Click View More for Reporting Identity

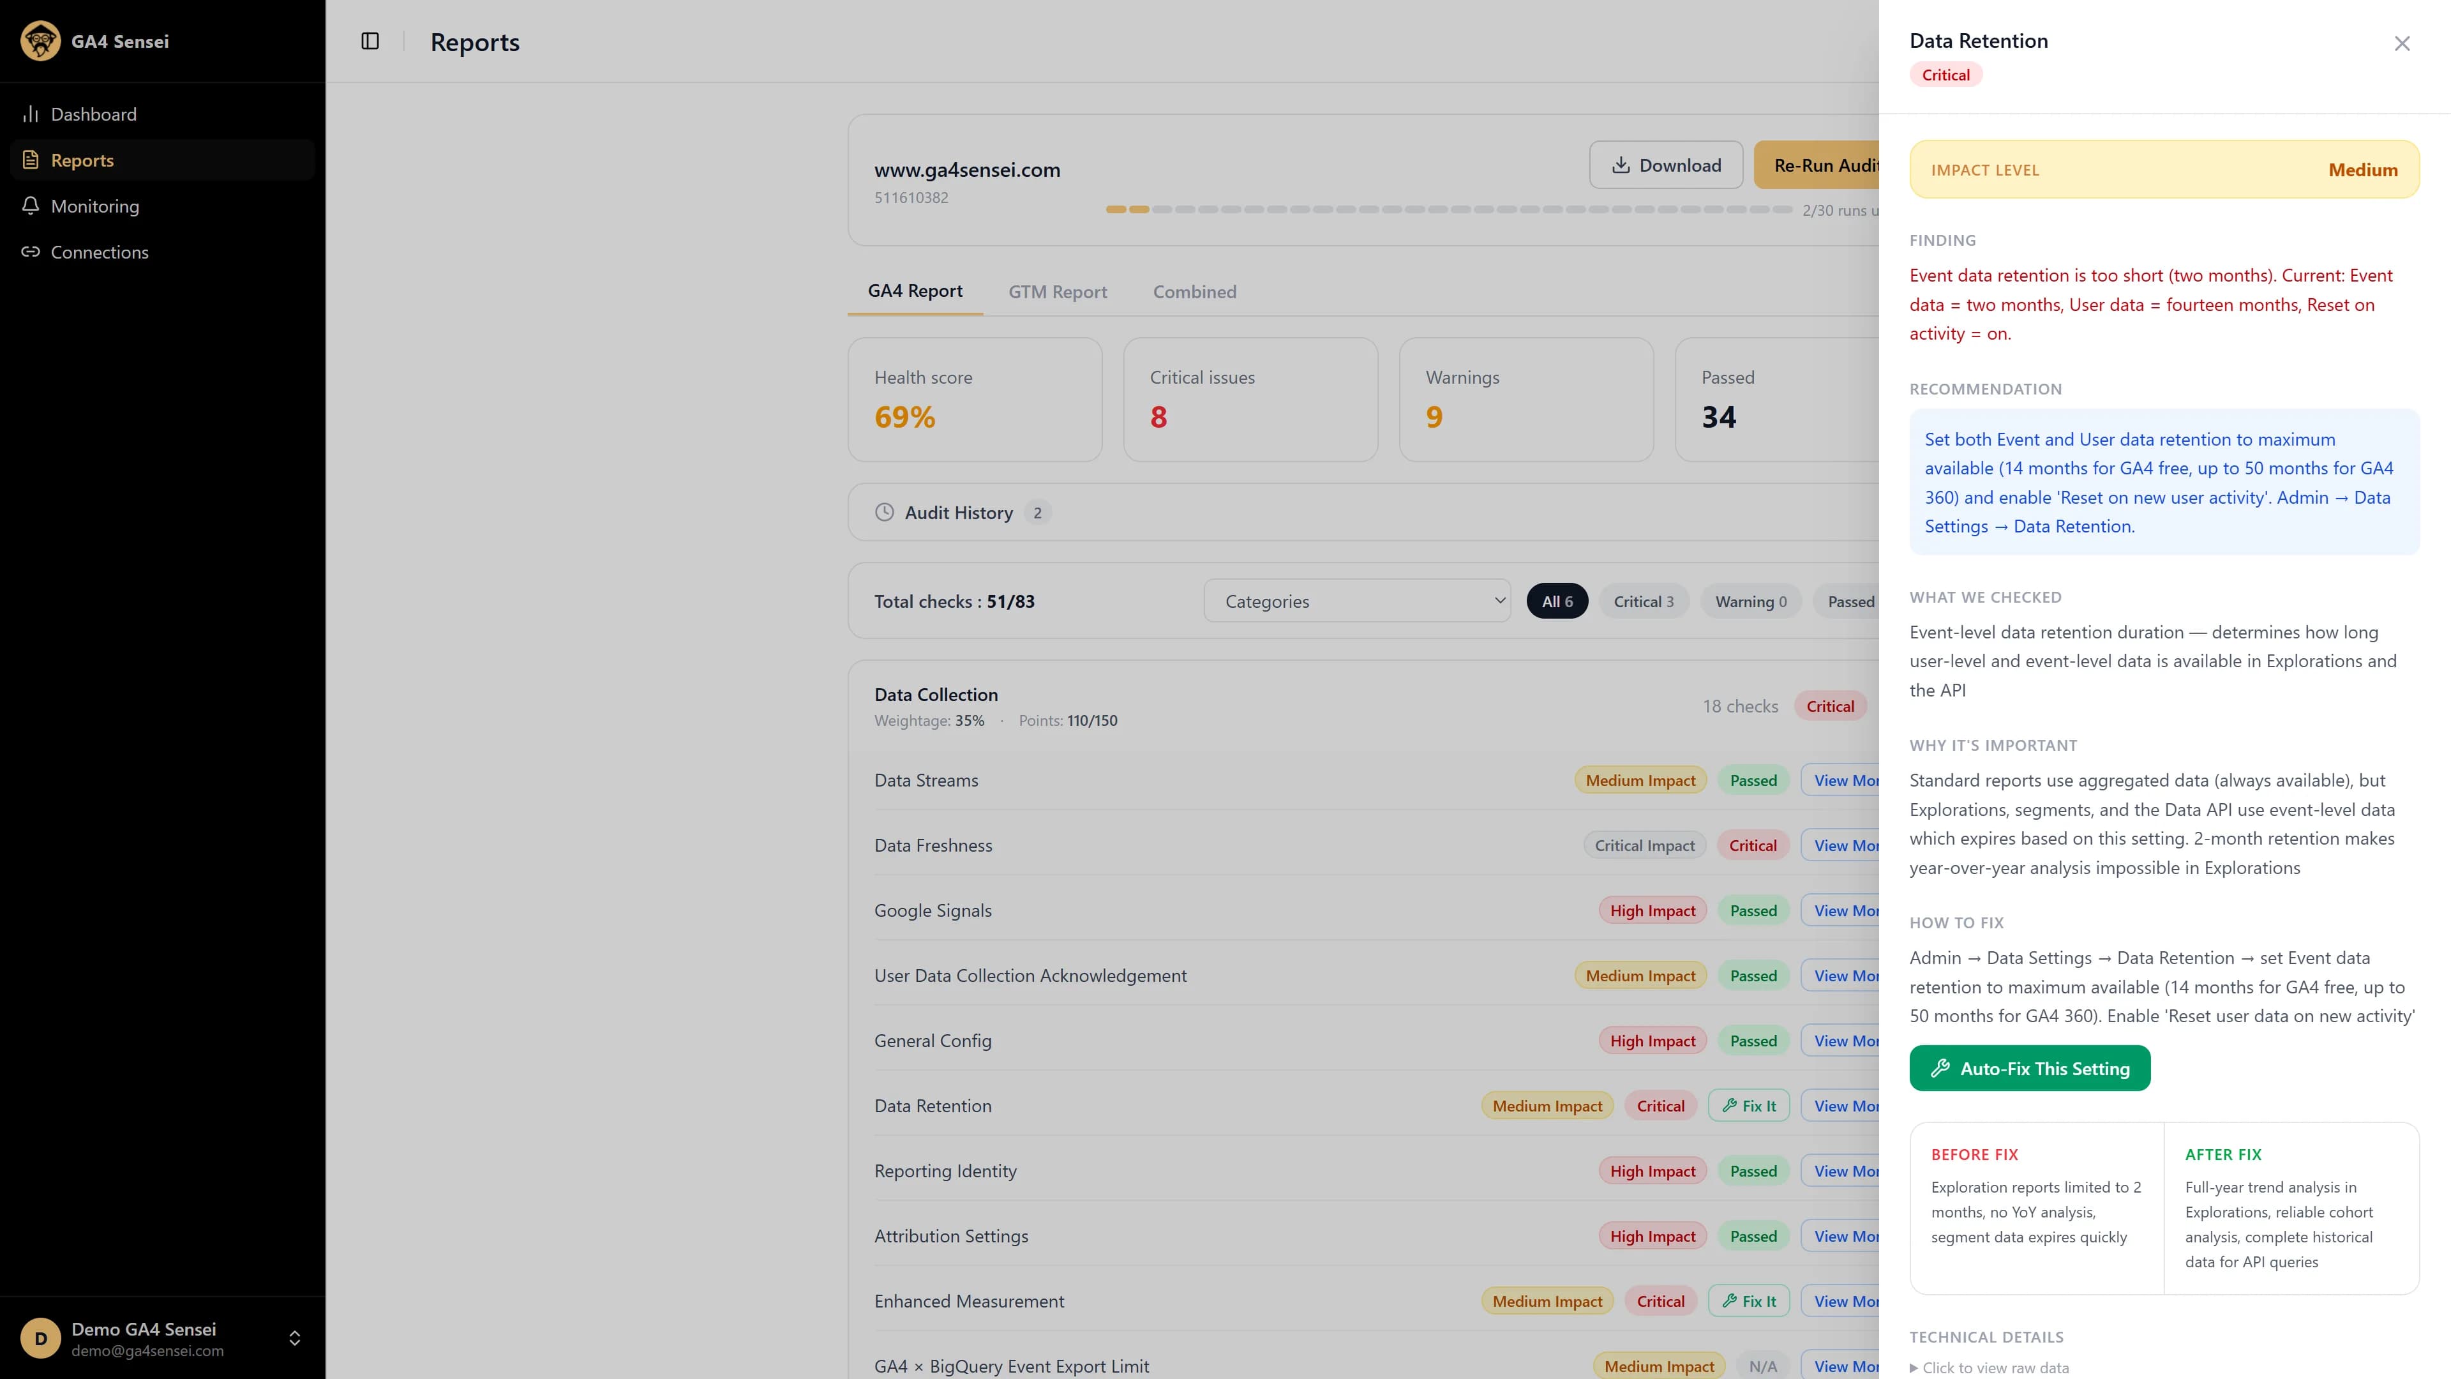(1841, 1171)
